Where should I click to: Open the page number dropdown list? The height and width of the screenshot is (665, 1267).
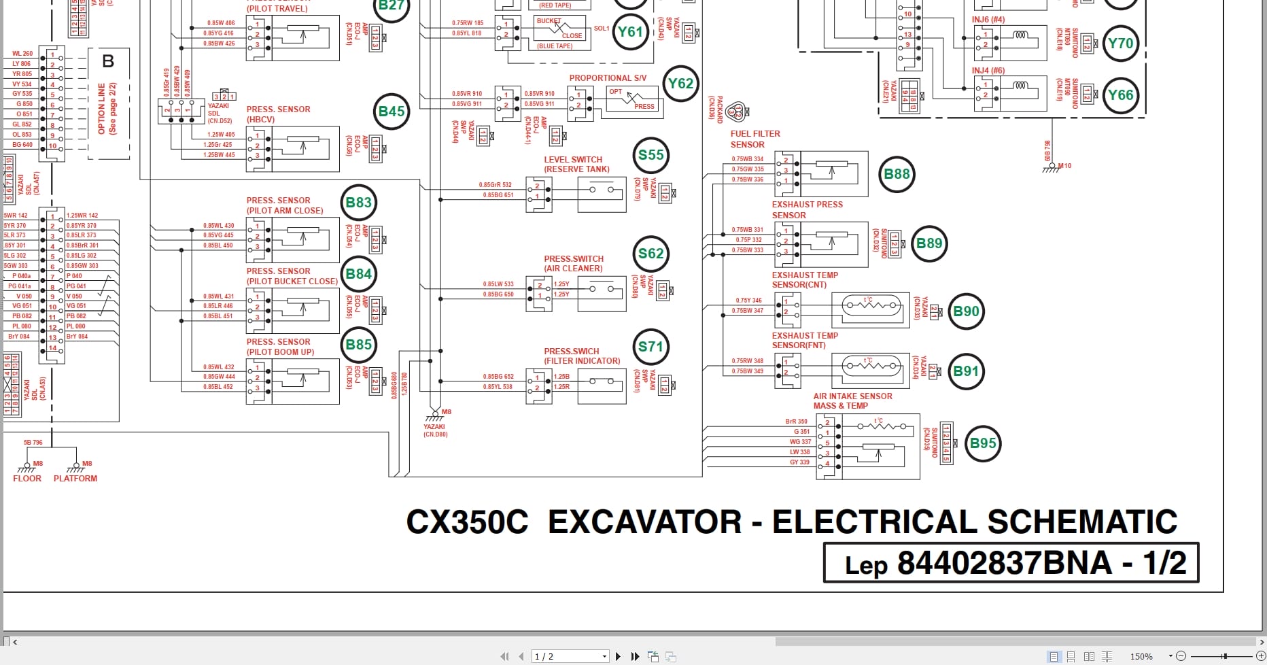(x=604, y=655)
